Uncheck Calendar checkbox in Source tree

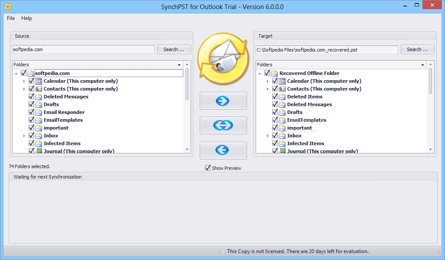(x=32, y=81)
